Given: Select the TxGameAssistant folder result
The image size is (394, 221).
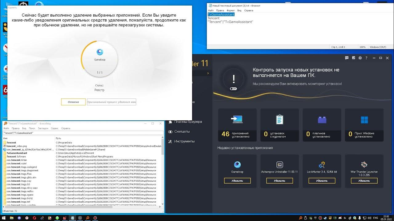Looking at the screenshot, I should 17,153.
